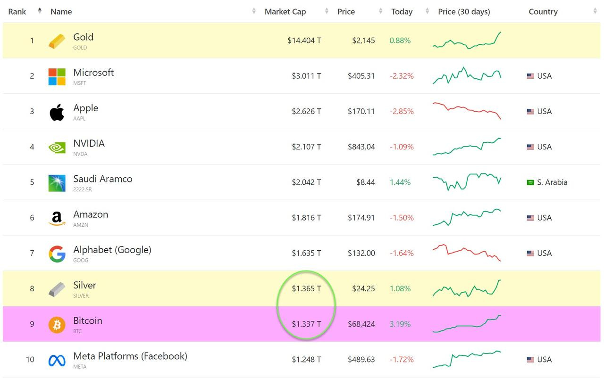Sort by Country column header
Viewport: 604px width, 378px height.
(x=543, y=12)
